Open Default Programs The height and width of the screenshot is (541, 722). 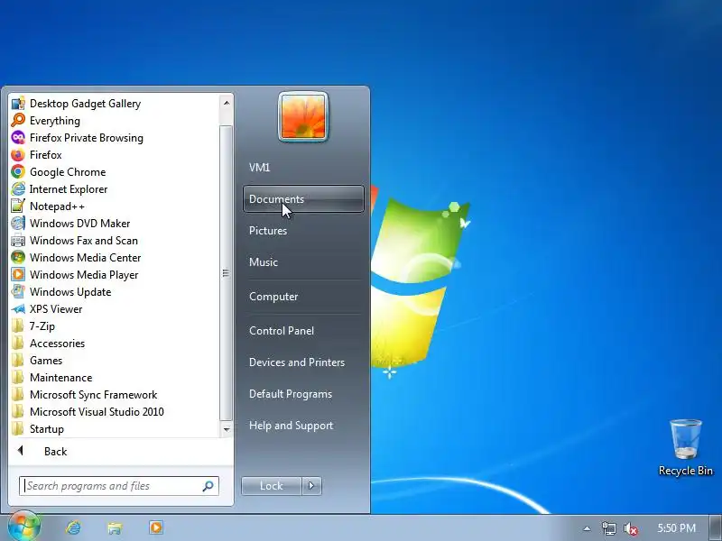[303, 394]
